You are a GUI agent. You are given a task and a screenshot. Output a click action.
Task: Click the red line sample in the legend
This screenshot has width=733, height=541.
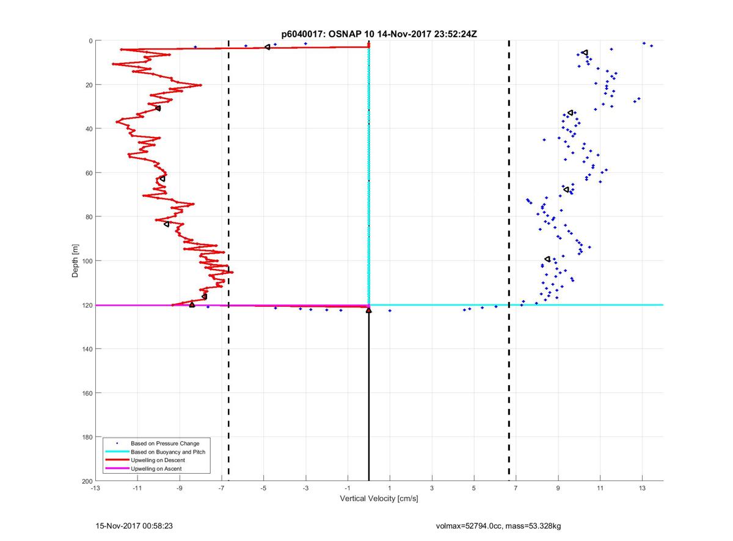[117, 460]
